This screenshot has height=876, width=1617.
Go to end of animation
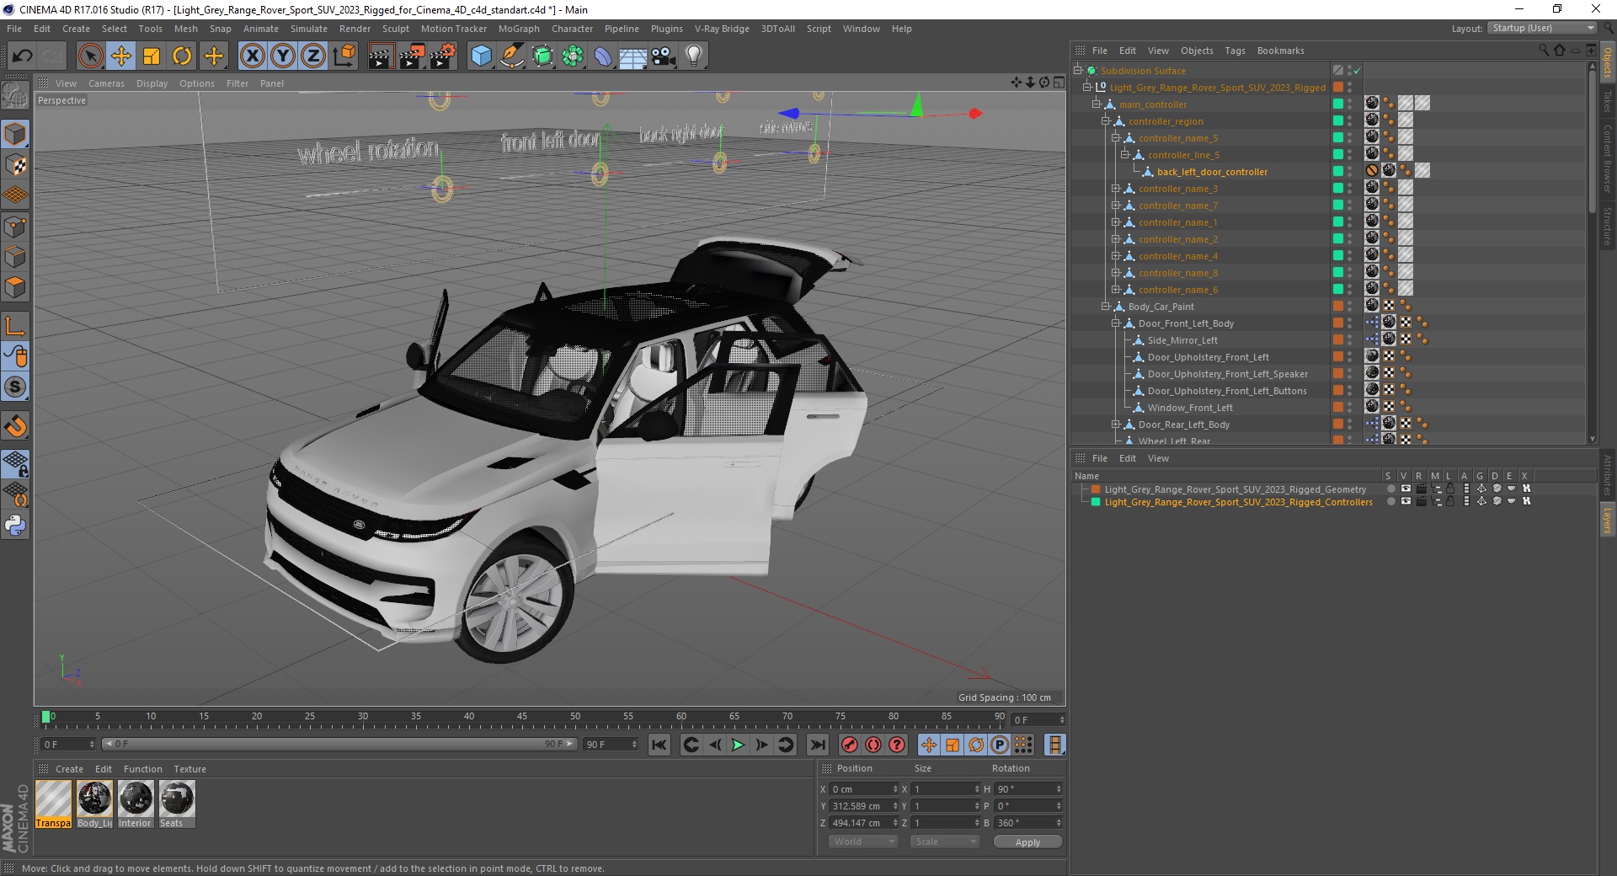pos(817,745)
